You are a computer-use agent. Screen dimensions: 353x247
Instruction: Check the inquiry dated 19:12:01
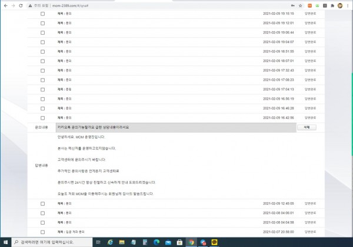pyautogui.click(x=42, y=23)
